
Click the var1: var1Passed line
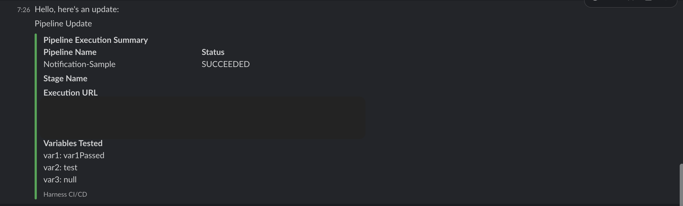(x=74, y=155)
